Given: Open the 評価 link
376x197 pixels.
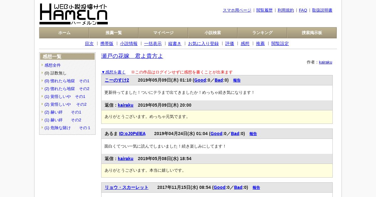Looking at the screenshot, I should pyautogui.click(x=230, y=44).
